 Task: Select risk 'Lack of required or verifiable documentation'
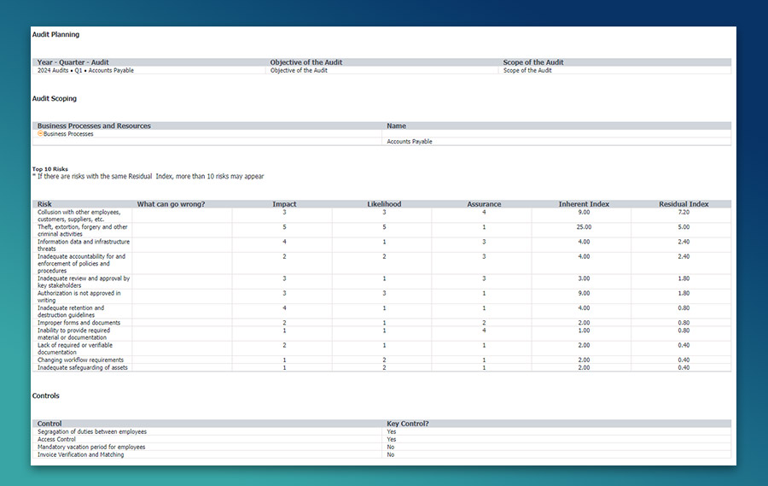pos(75,348)
